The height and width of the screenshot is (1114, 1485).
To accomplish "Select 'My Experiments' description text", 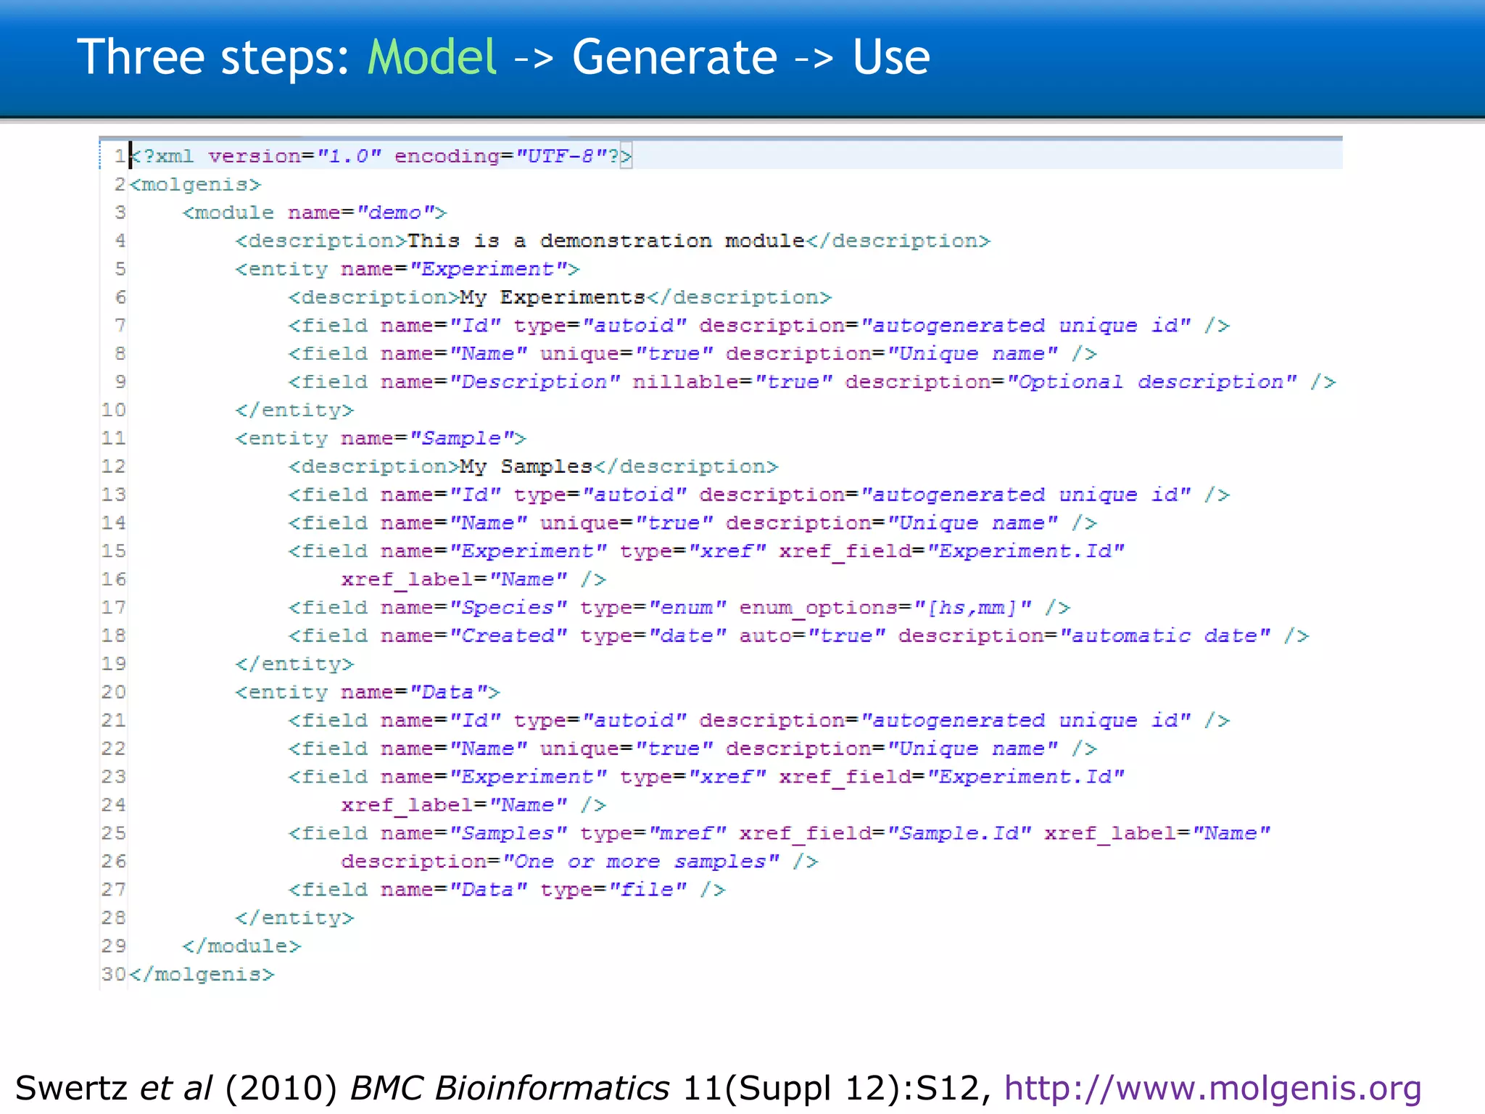I will (553, 297).
